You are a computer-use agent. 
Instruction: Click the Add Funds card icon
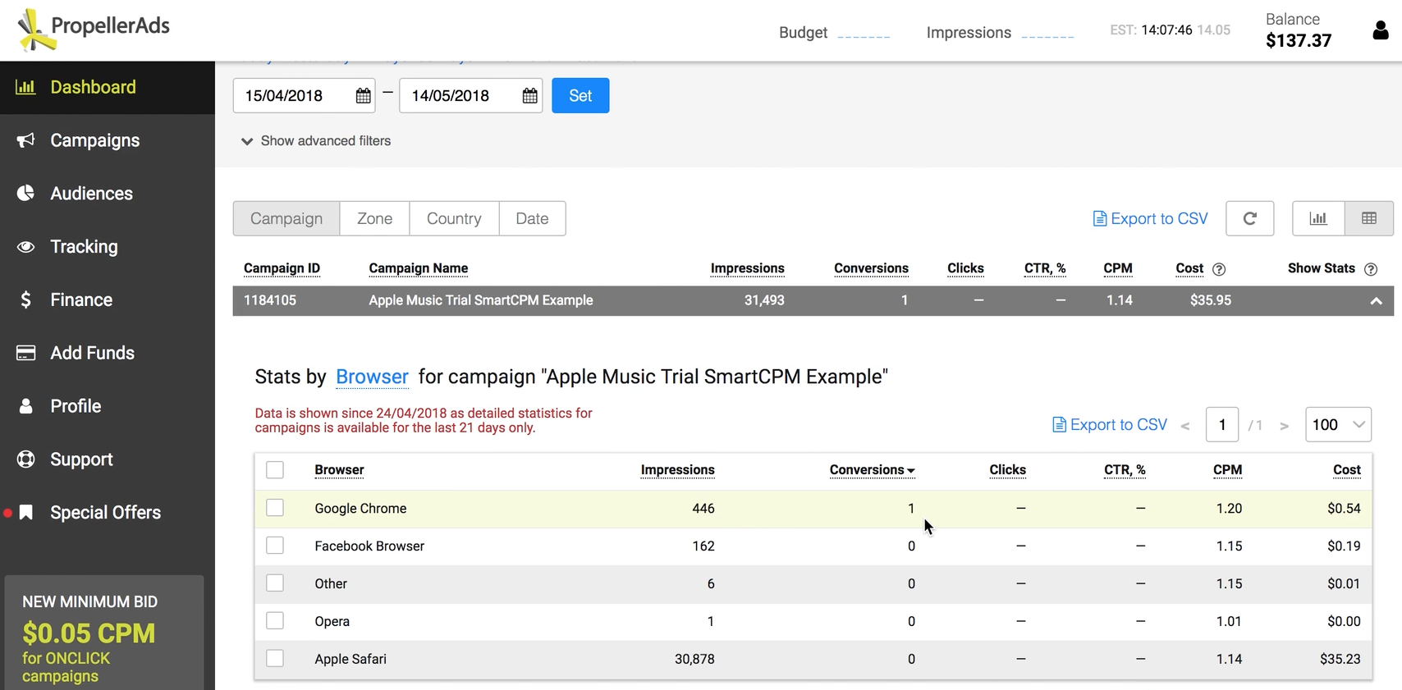[x=25, y=353]
